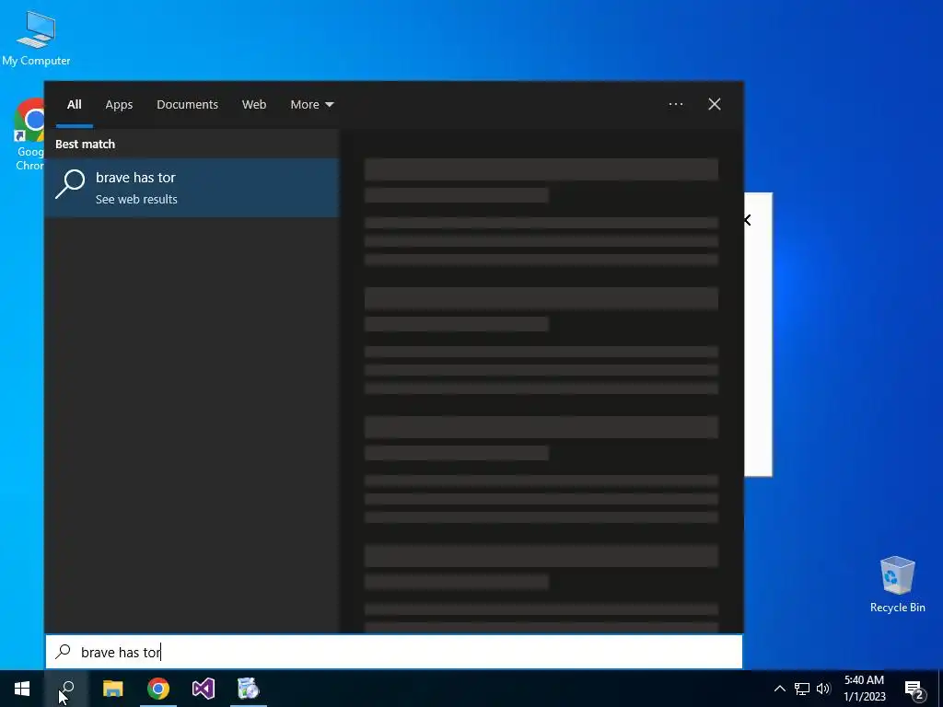
Task: Open the Documents search tab
Action: coord(187,105)
